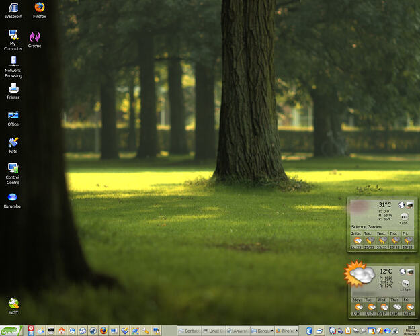420x336 pixels.
Task: Click the wind compass in Science Garden widget
Action: [x=404, y=216]
